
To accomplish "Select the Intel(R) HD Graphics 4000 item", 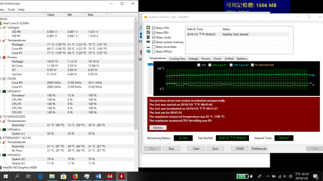I will pyautogui.click(x=20, y=168).
